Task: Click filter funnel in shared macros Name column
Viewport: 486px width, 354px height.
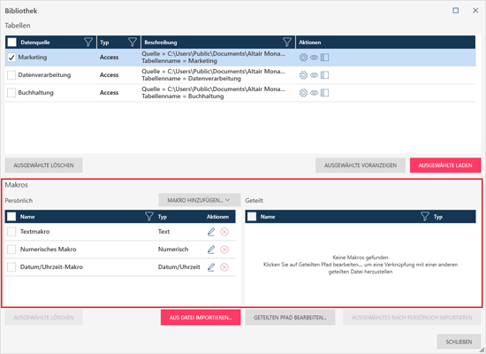Action: coord(425,216)
